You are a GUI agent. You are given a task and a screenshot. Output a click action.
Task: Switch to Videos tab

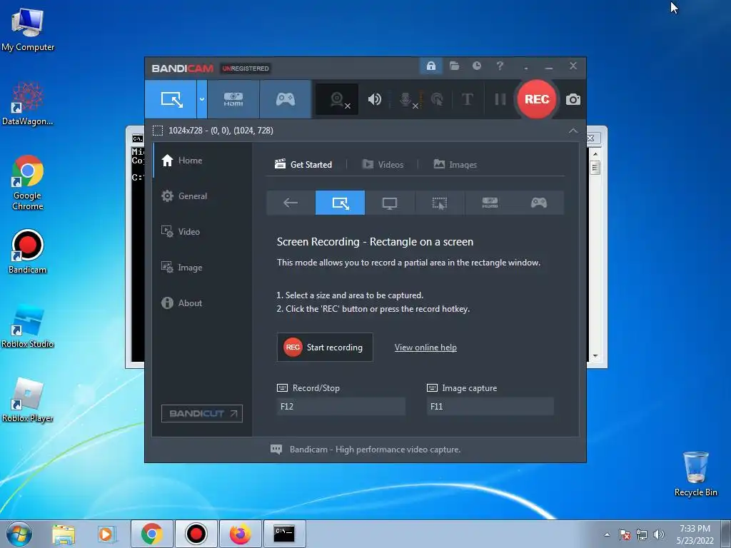383,165
